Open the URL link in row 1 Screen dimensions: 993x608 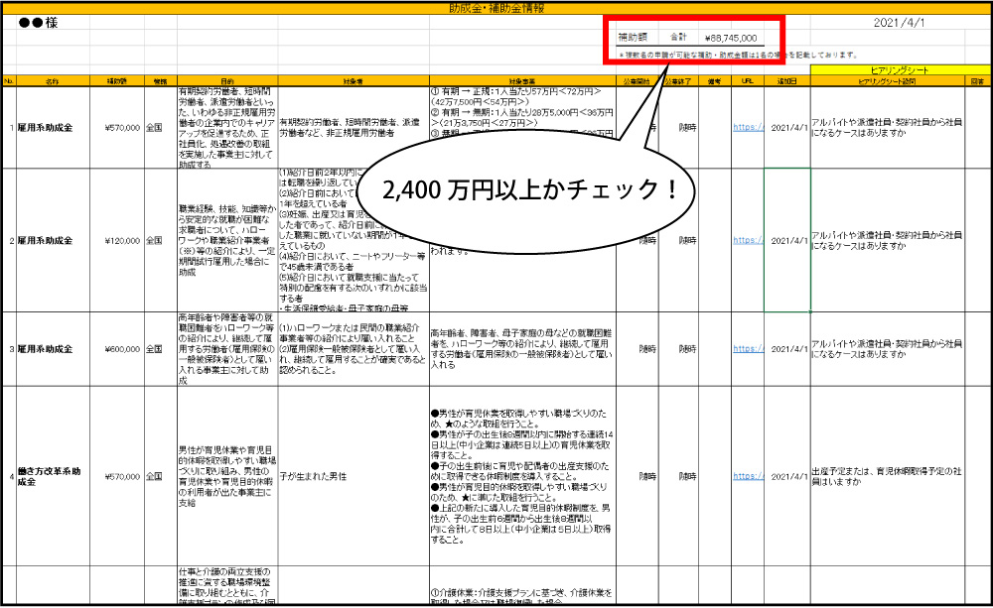[747, 127]
